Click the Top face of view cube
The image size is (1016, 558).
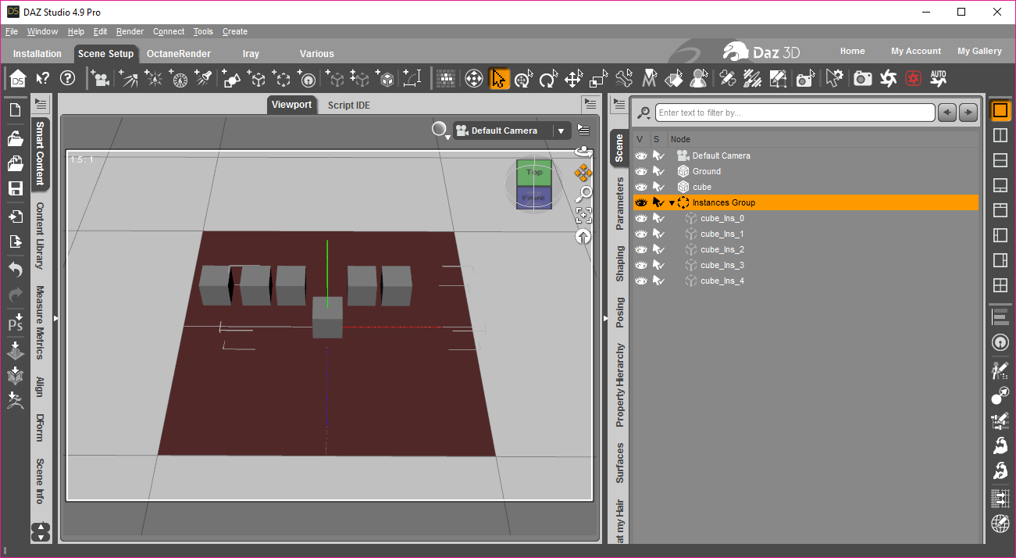click(x=534, y=173)
